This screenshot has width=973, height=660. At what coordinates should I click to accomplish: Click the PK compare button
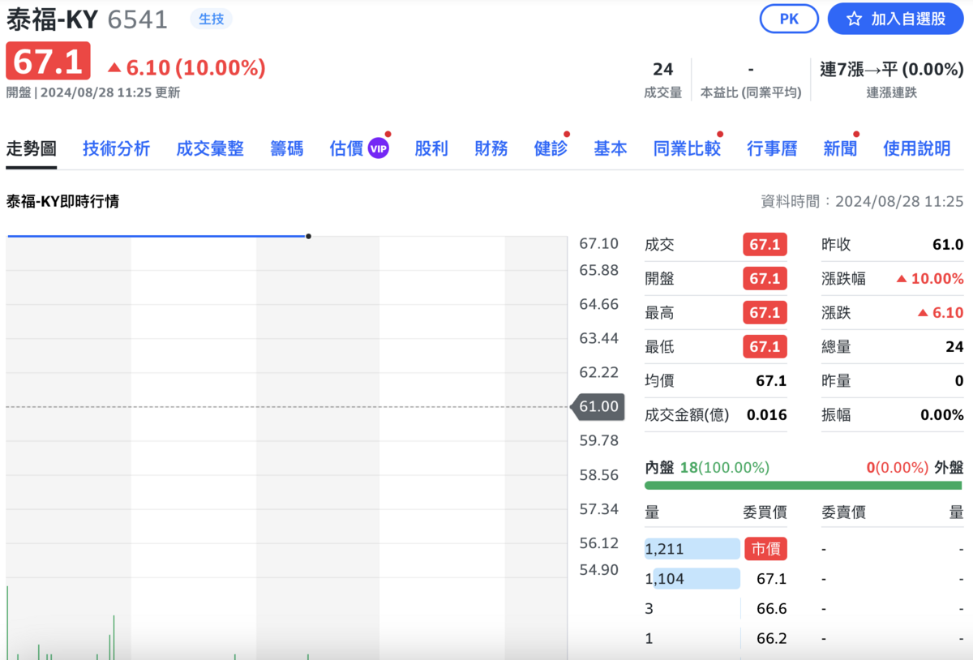pyautogui.click(x=789, y=19)
